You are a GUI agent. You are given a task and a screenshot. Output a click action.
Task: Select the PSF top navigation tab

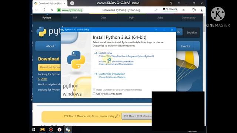tap(75, 18)
